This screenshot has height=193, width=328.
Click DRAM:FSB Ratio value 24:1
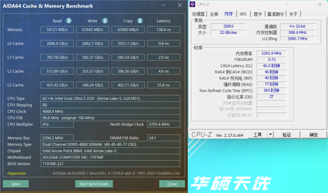(x=164, y=138)
